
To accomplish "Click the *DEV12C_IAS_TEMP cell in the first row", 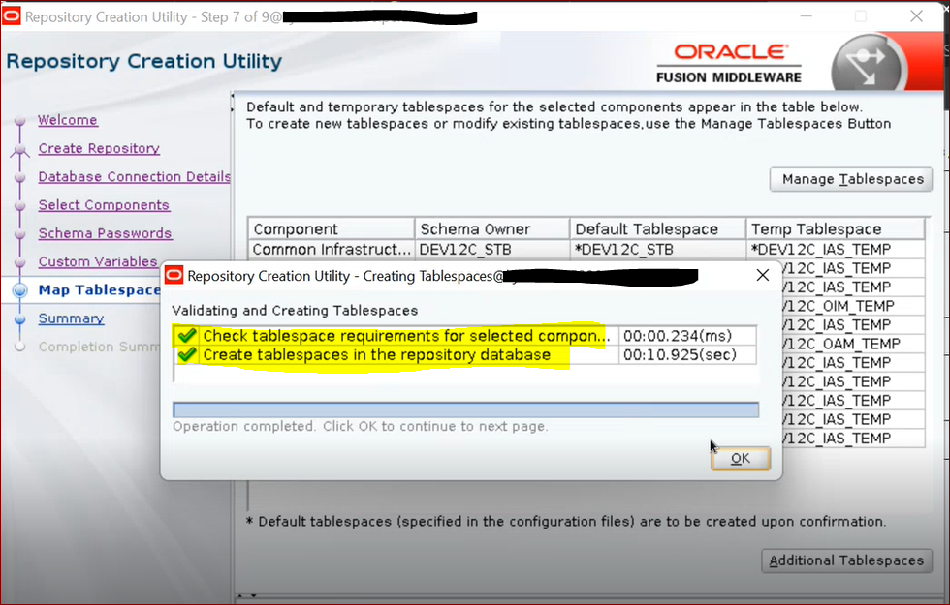I will (x=836, y=250).
